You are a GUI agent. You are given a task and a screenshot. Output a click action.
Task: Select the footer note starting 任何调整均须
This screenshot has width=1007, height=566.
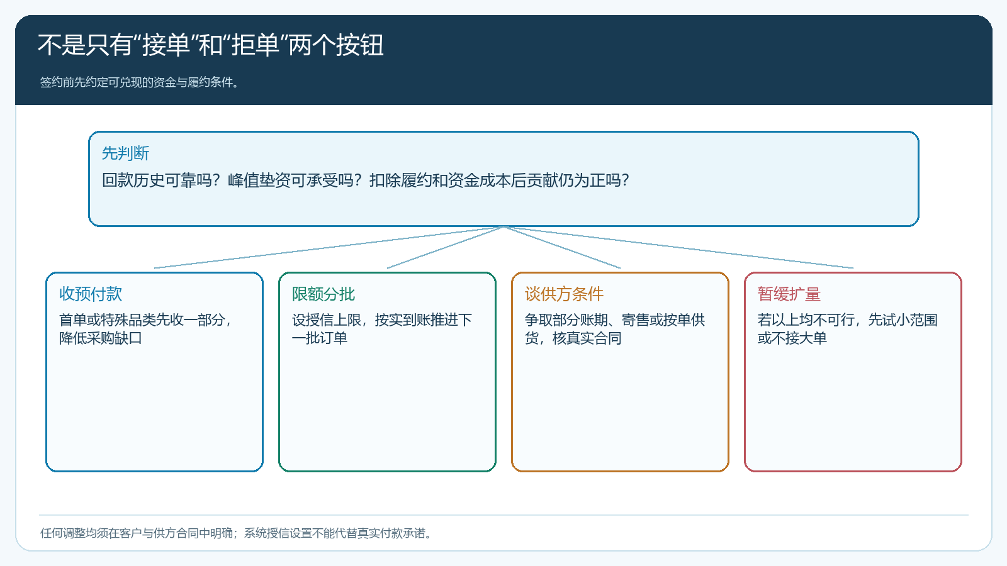[236, 533]
